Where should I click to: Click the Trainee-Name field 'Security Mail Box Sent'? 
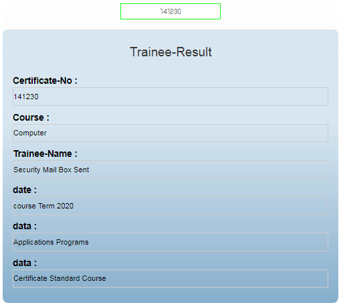pos(171,170)
